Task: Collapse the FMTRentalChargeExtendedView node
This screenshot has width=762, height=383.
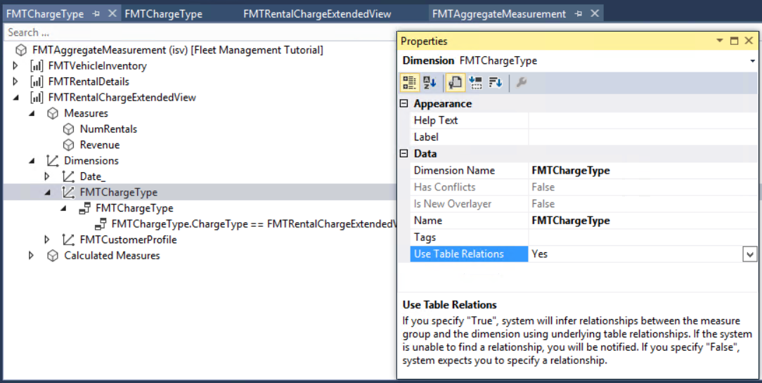Action: coord(16,98)
